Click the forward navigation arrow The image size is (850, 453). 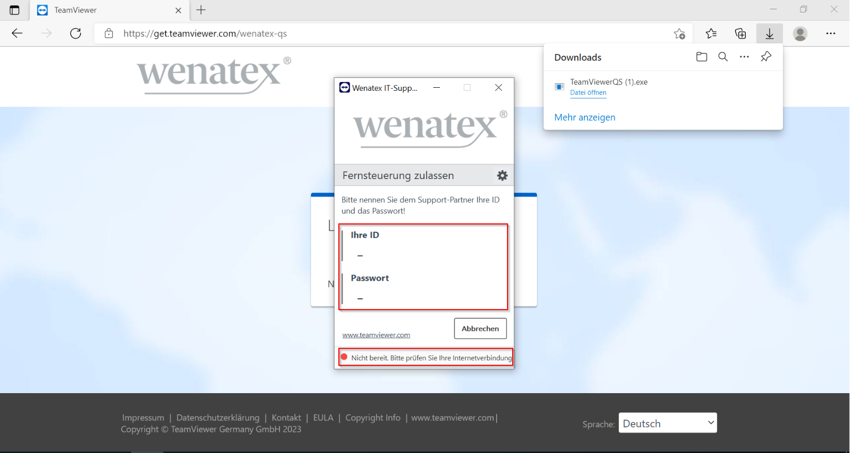[x=46, y=34]
